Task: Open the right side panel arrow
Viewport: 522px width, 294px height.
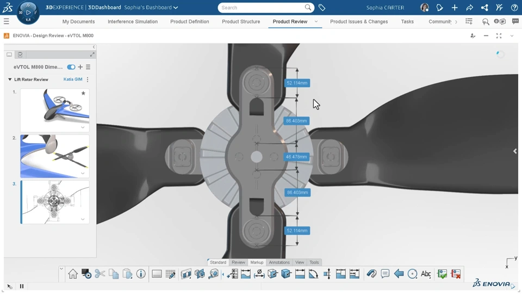Action: 515,151
